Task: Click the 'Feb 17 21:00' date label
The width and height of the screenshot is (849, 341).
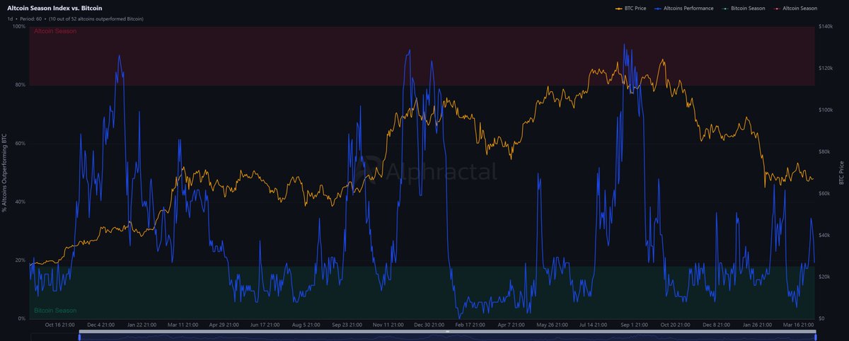Action: (470, 325)
